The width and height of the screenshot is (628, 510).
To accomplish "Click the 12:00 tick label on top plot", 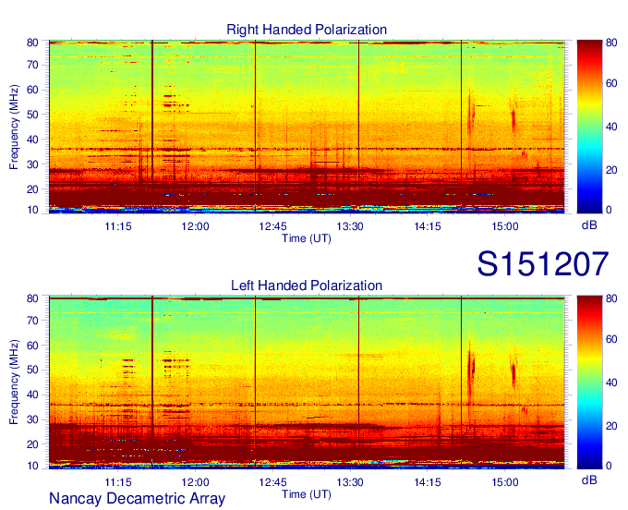I will (196, 226).
